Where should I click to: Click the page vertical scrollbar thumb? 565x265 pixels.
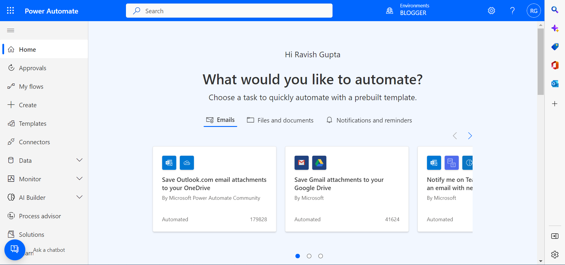click(x=541, y=62)
